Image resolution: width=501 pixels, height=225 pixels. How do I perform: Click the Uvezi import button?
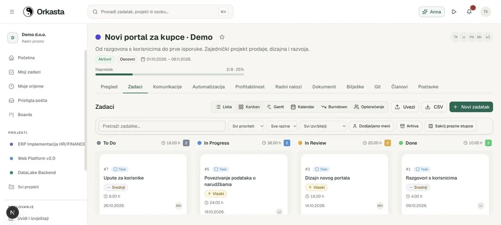tap(405, 107)
